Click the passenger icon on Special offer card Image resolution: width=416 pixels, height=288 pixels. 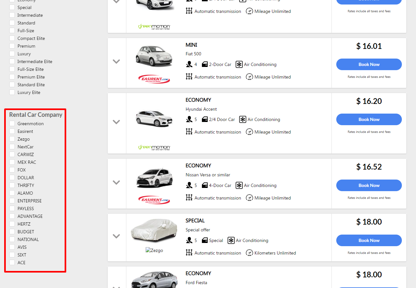[189, 240]
